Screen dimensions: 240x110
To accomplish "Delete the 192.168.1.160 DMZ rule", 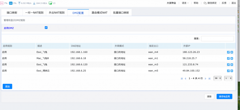I will pyautogui.click(x=232, y=52).
